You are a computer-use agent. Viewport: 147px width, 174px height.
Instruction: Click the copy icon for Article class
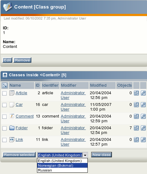tap(136, 93)
